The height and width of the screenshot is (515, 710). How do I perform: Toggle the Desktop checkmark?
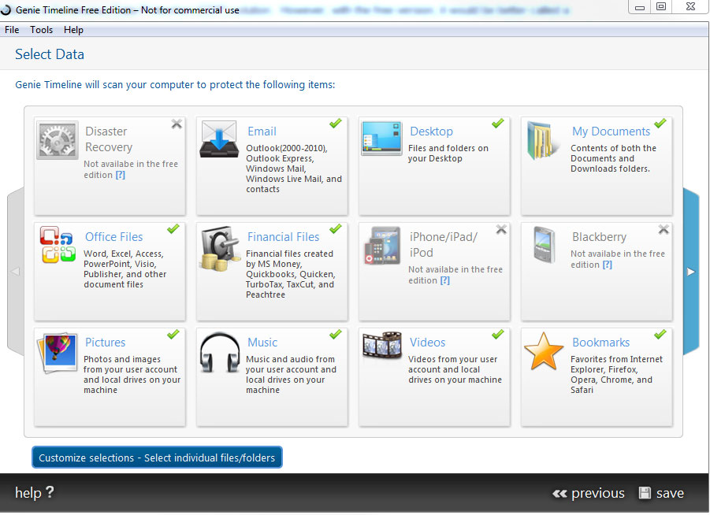click(x=498, y=123)
